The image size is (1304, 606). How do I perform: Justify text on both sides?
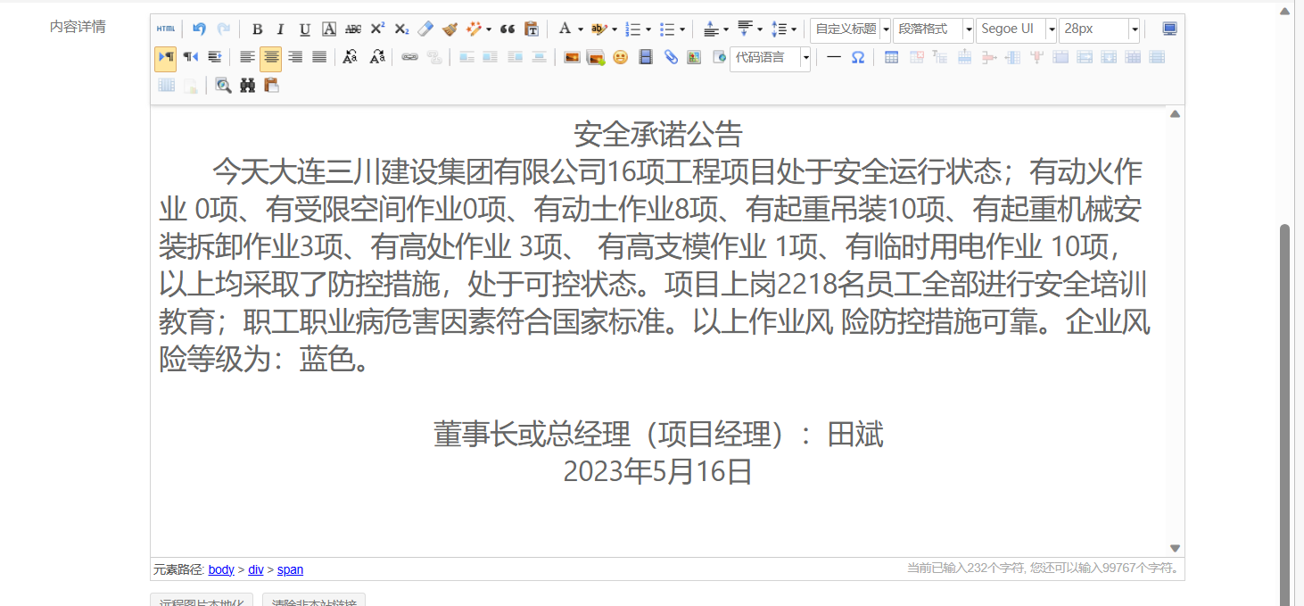pyautogui.click(x=319, y=57)
